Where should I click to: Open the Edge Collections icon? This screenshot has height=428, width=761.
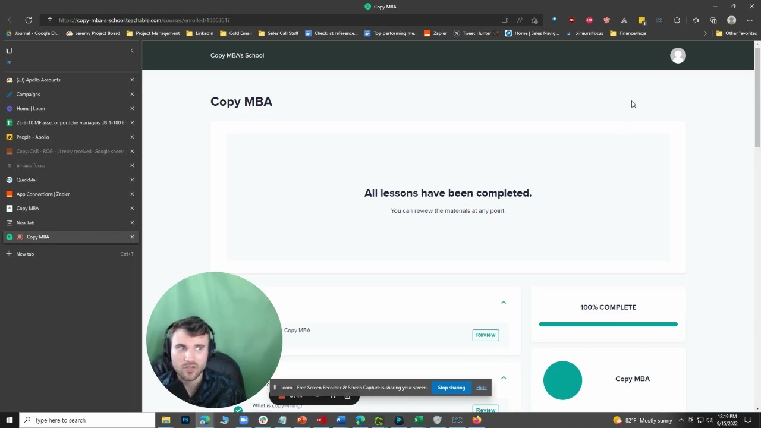[713, 20]
